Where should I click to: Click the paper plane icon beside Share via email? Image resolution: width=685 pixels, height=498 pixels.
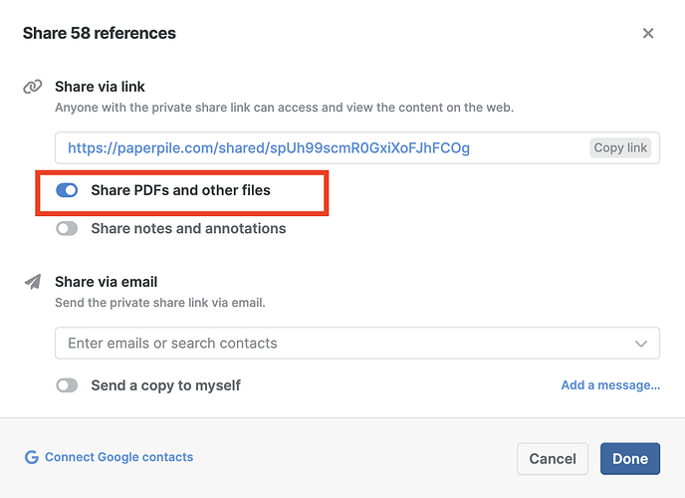click(33, 282)
